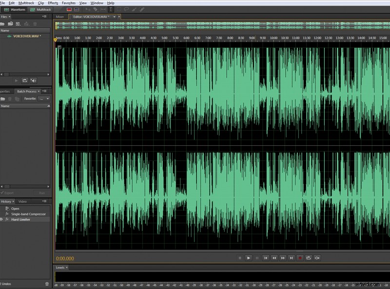The height and width of the screenshot is (289, 390).
Task: Click the Skip to Next marker transport button
Action: 292,258
